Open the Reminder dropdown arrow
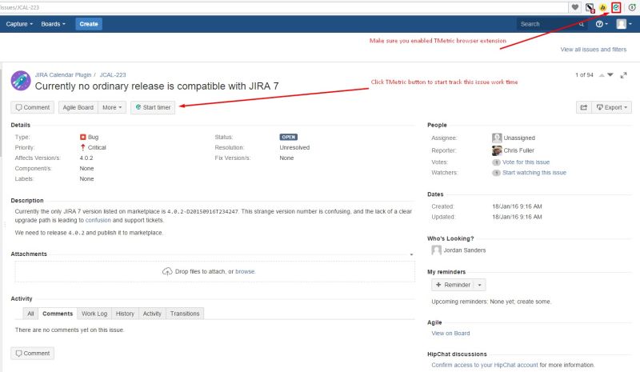Image resolution: width=640 pixels, height=372 pixels. pos(479,285)
